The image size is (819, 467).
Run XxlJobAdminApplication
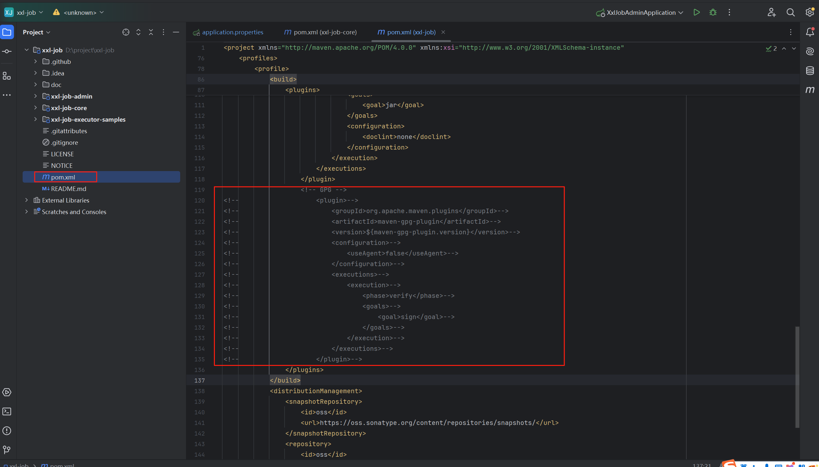[697, 13]
